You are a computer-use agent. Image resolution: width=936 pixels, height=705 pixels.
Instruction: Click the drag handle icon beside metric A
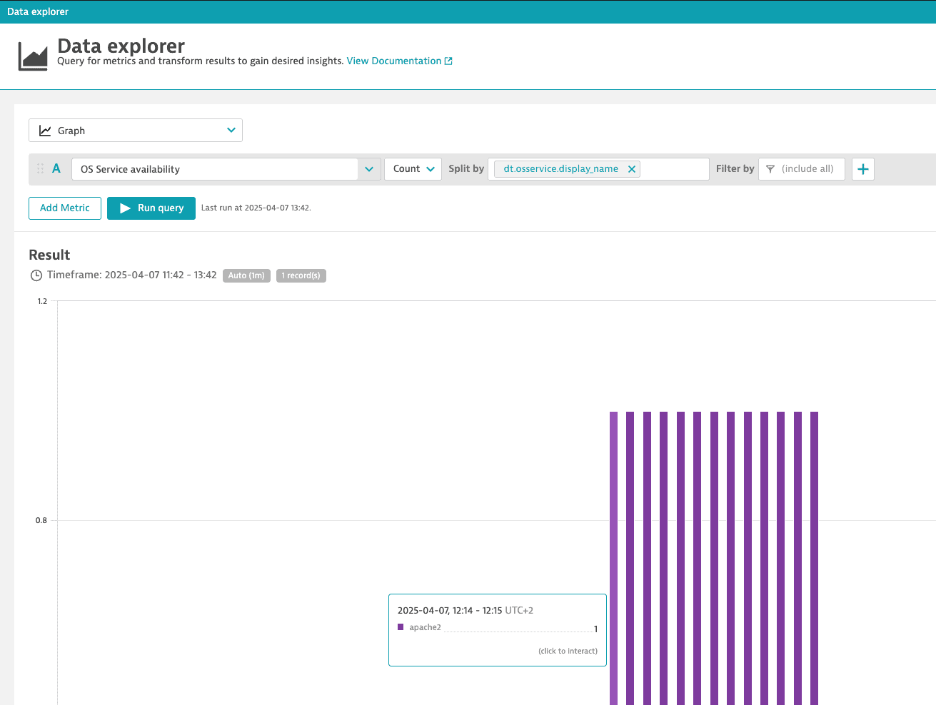41,168
